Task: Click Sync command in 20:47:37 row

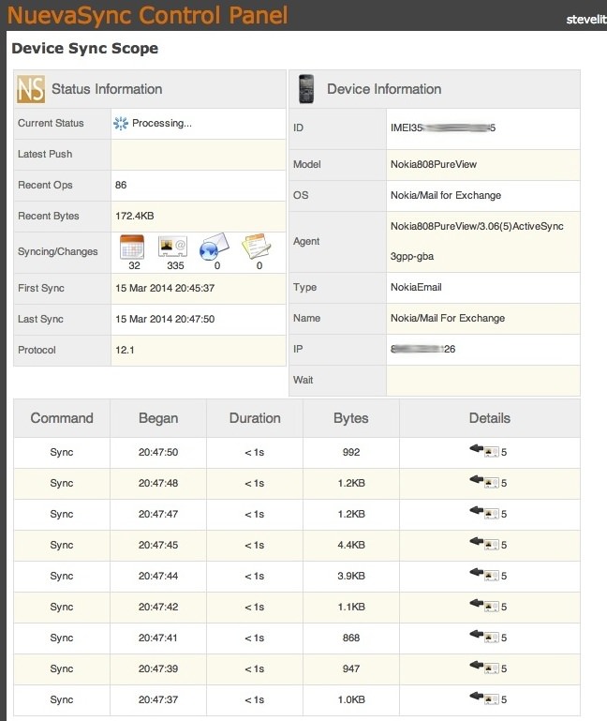Action: coord(62,699)
